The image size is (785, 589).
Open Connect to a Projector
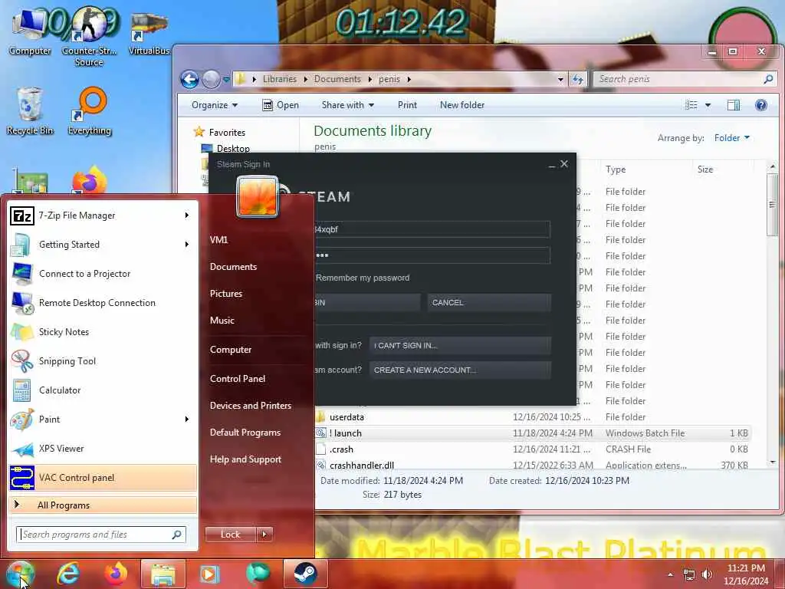pos(103,274)
